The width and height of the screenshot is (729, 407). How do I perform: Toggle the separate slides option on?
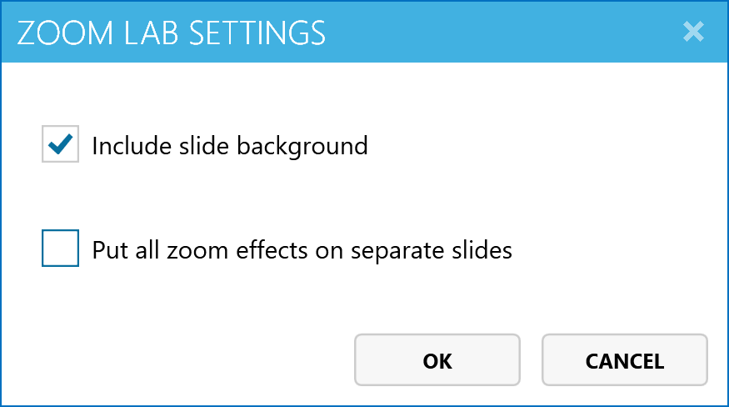(60, 249)
